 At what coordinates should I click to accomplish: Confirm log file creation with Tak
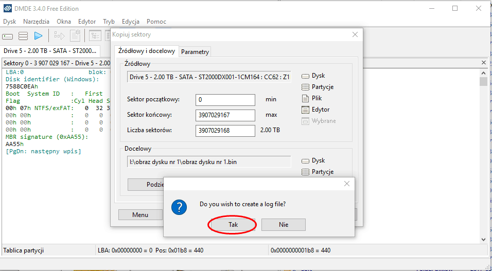[x=233, y=225]
